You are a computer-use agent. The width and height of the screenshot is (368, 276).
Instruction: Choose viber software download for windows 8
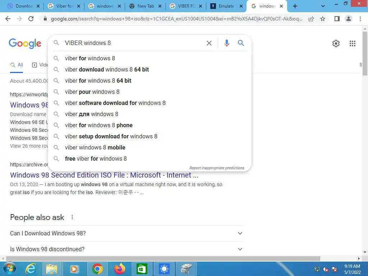point(149,103)
